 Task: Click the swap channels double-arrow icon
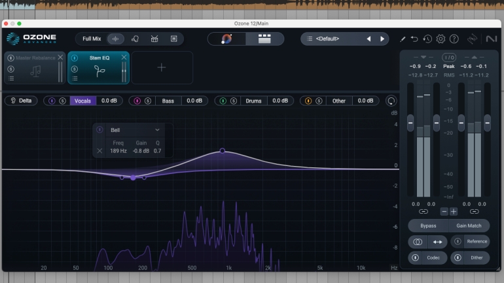[437, 242]
